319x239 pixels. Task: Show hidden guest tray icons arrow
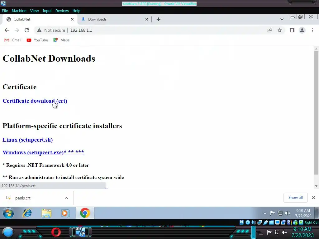click(x=265, y=213)
